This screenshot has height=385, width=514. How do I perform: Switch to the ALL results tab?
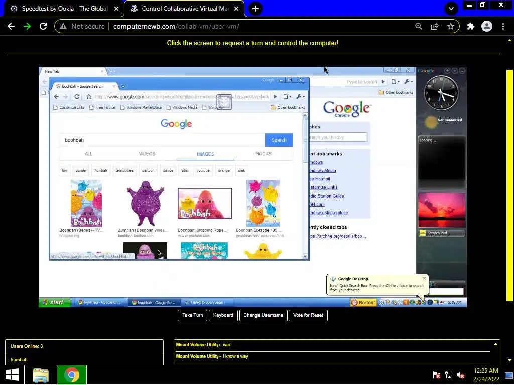[x=88, y=154]
